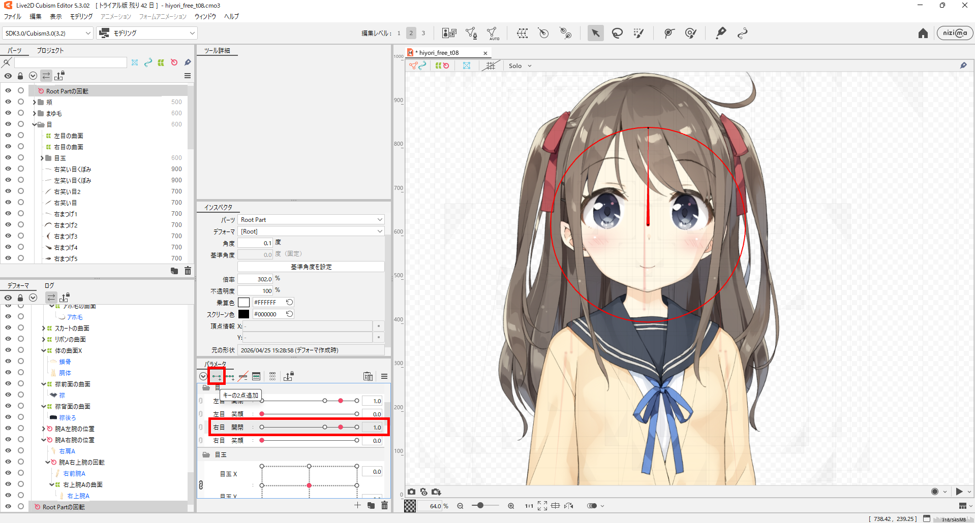Select the Arrow selection tool

(595, 34)
